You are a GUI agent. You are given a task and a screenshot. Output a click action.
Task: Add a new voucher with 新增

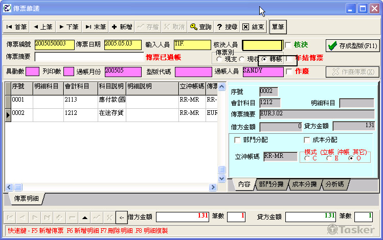[x=122, y=27]
